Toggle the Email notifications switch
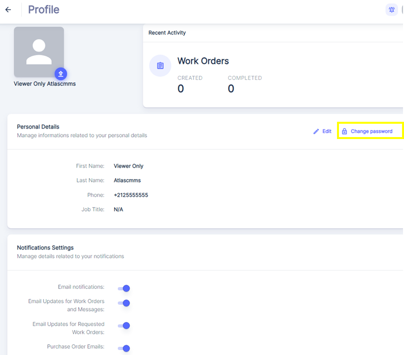 point(124,288)
